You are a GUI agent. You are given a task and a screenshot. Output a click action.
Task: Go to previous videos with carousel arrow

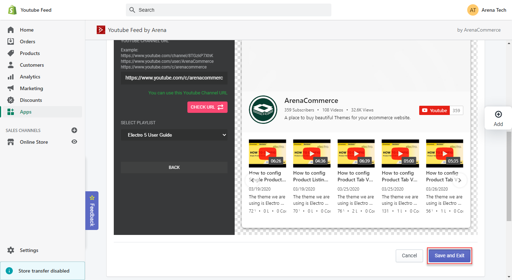click(252, 180)
